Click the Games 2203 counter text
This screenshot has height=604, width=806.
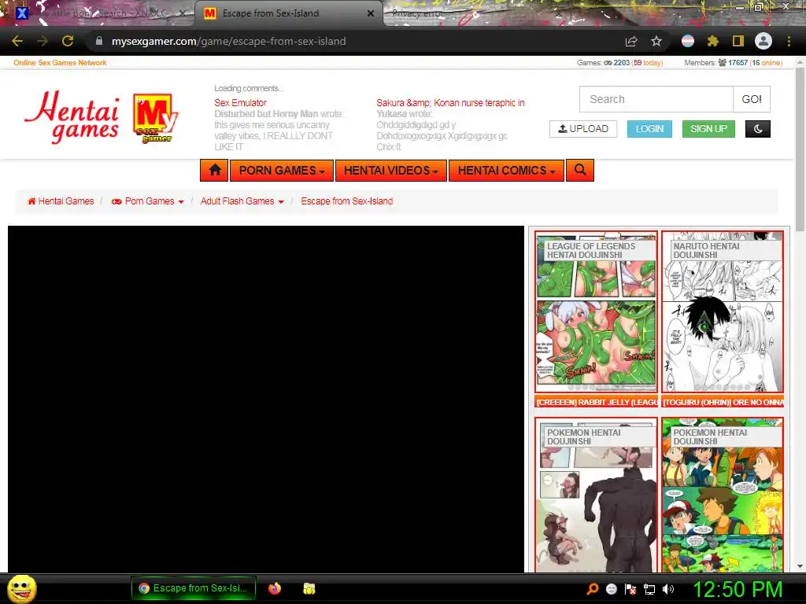coord(620,63)
